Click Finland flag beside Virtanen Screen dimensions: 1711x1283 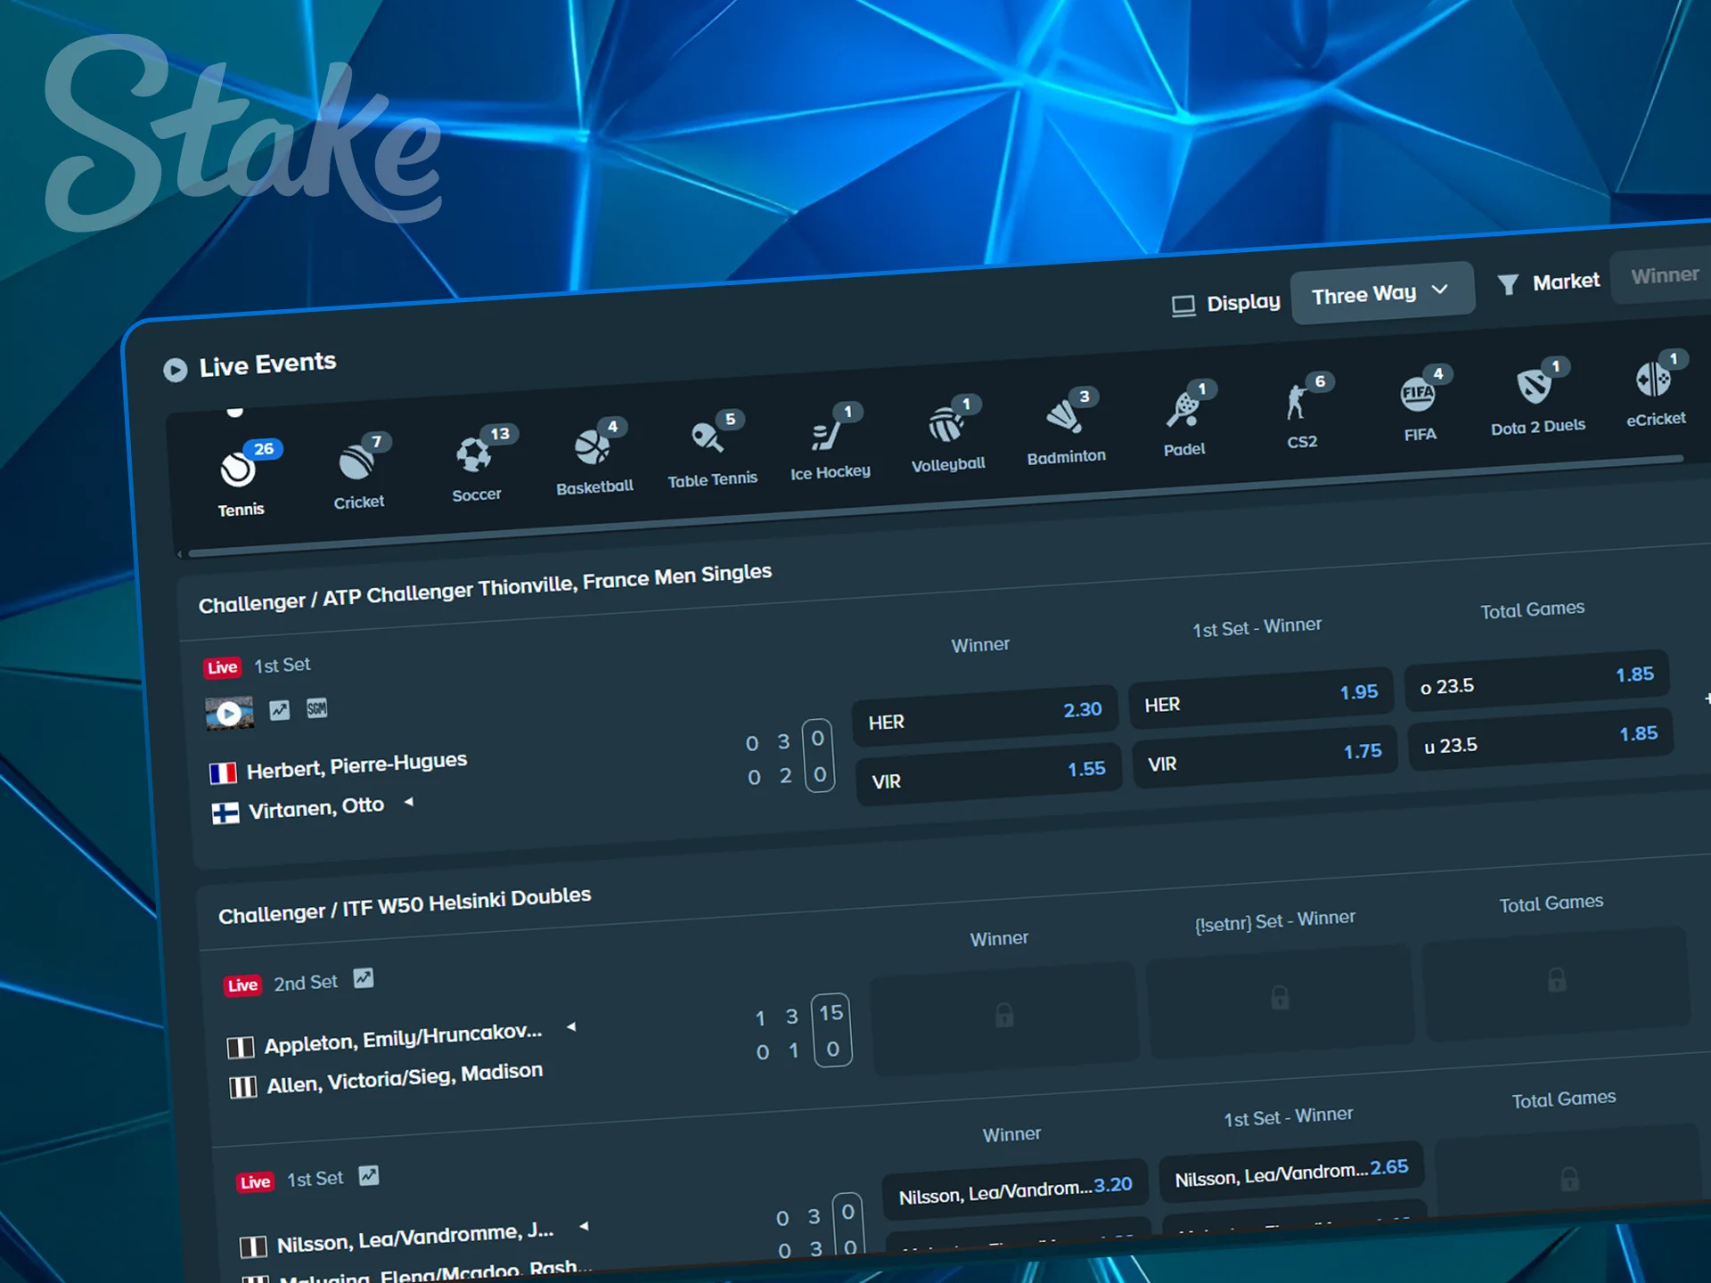point(225,813)
